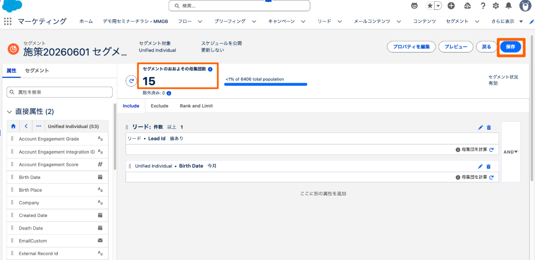Switch to 属性 panel tab
535x260 pixels.
[11, 71]
